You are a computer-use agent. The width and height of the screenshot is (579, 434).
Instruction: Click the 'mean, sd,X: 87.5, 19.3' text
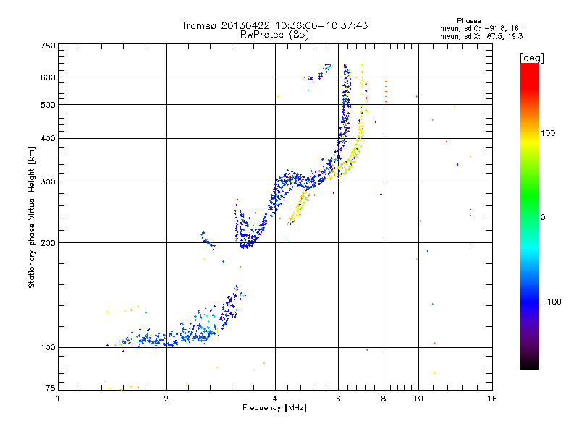(481, 36)
